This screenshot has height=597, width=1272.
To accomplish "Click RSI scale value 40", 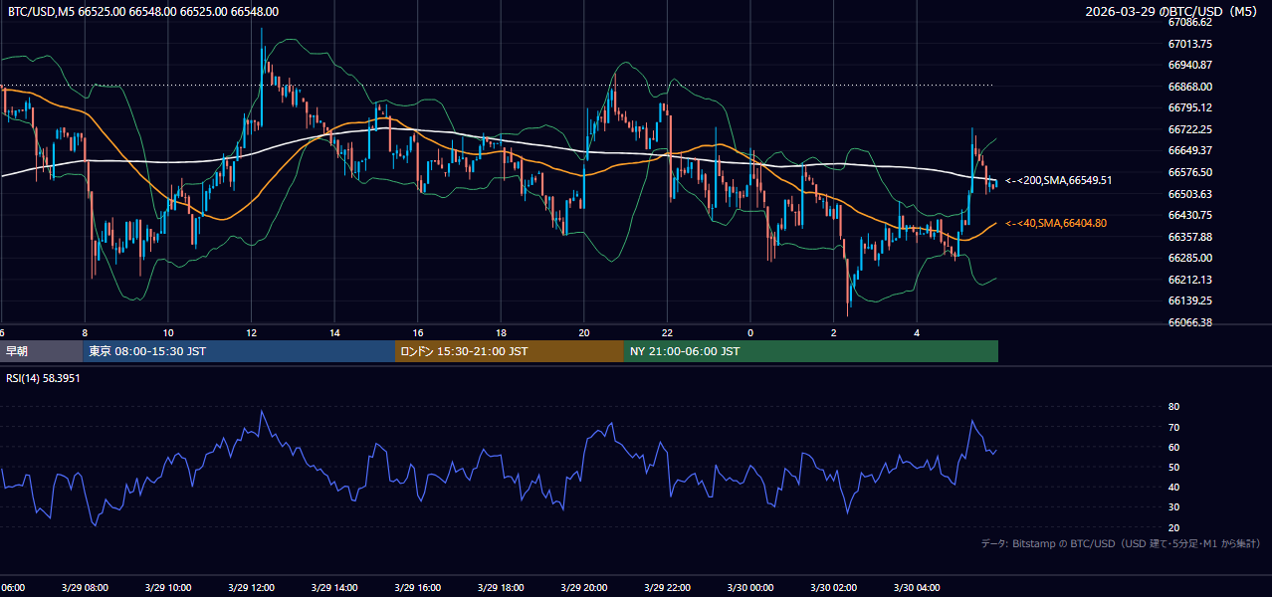I will (x=1173, y=487).
